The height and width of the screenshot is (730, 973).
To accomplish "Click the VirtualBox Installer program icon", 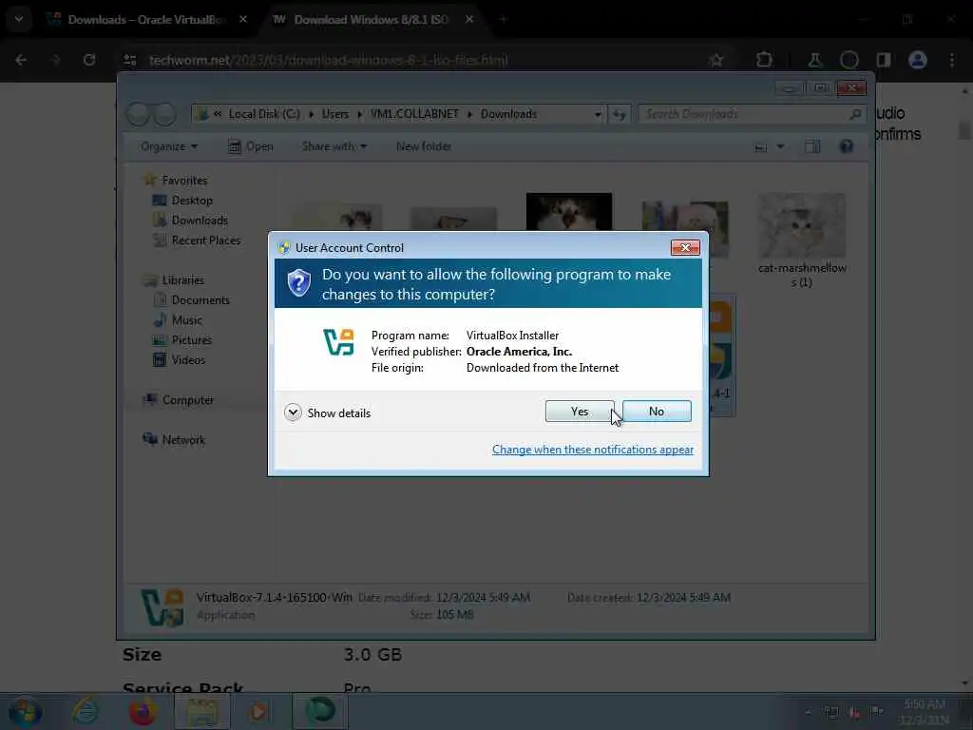I will (x=339, y=342).
